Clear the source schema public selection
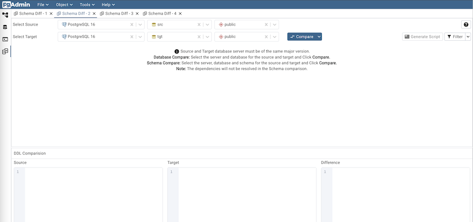 coord(266,25)
